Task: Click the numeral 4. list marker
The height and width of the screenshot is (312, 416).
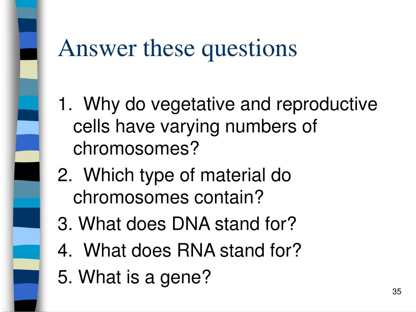Action: click(x=65, y=250)
